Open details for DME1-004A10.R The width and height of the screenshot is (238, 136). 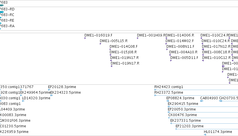point(183,52)
